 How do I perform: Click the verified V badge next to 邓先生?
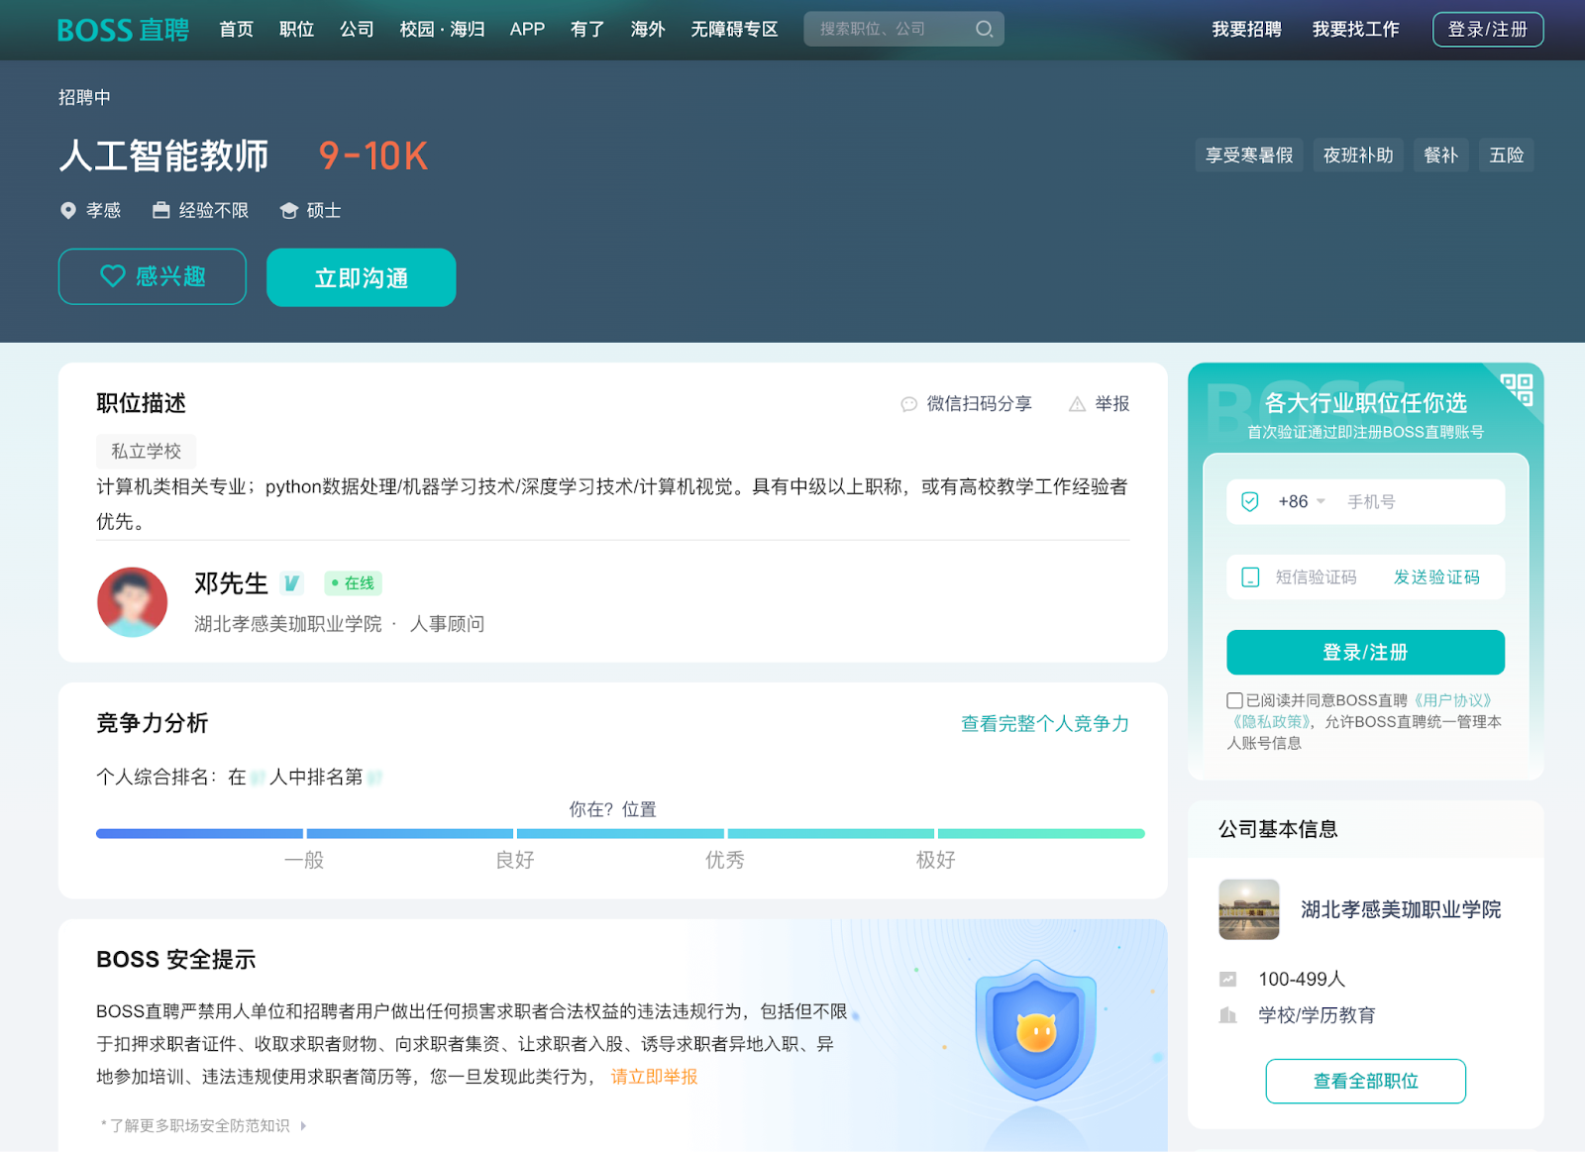pos(291,583)
